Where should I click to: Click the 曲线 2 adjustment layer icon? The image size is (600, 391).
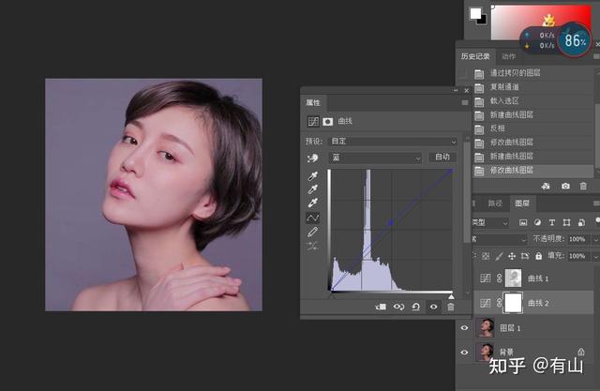tap(486, 304)
